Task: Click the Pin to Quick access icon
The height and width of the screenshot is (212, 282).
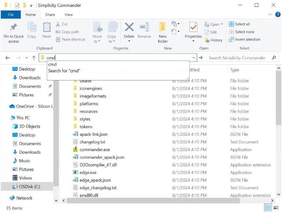Action: (x=14, y=28)
